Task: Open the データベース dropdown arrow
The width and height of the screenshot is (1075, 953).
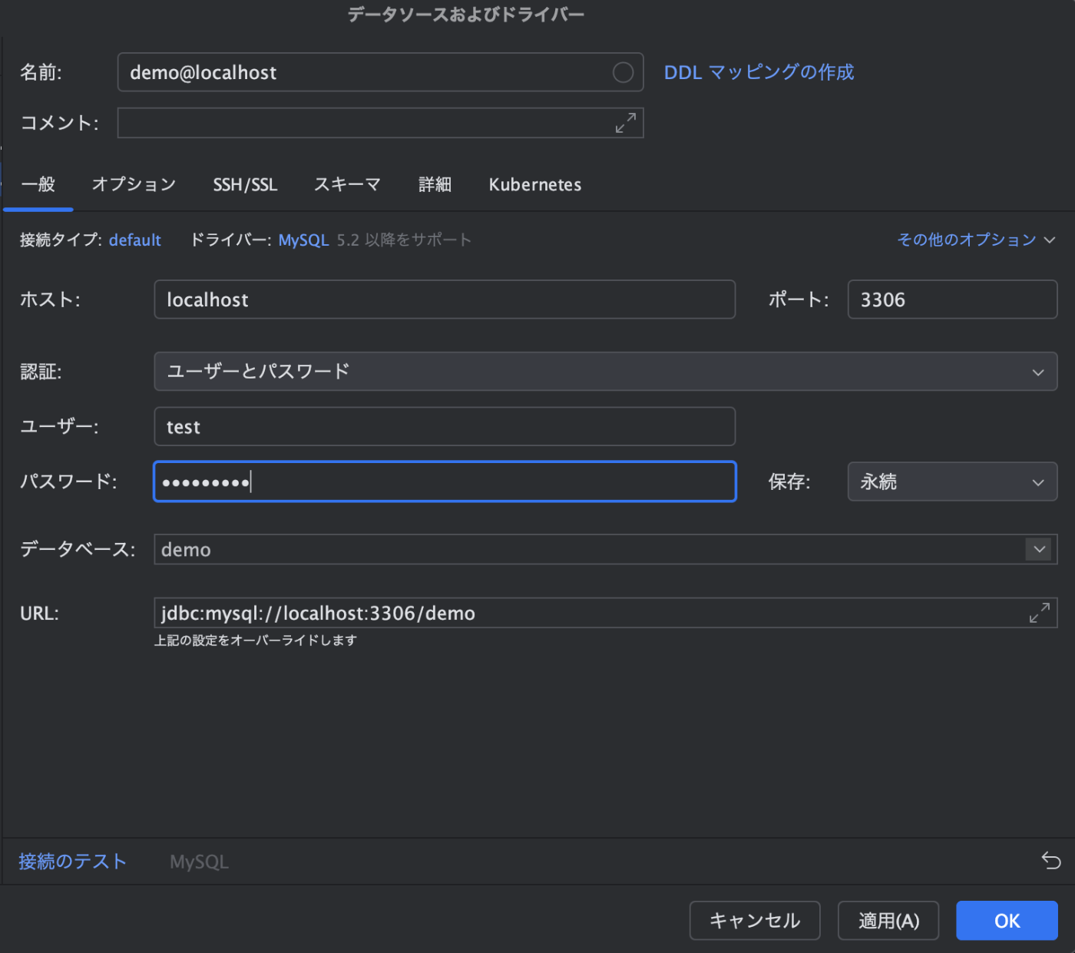Action: (x=1039, y=549)
